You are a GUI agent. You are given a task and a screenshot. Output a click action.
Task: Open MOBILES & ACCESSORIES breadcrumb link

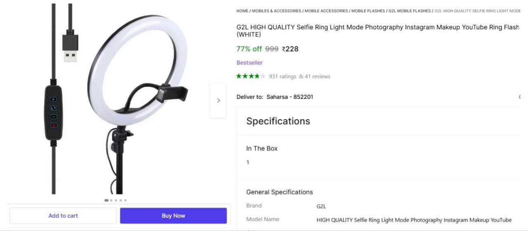coord(276,11)
